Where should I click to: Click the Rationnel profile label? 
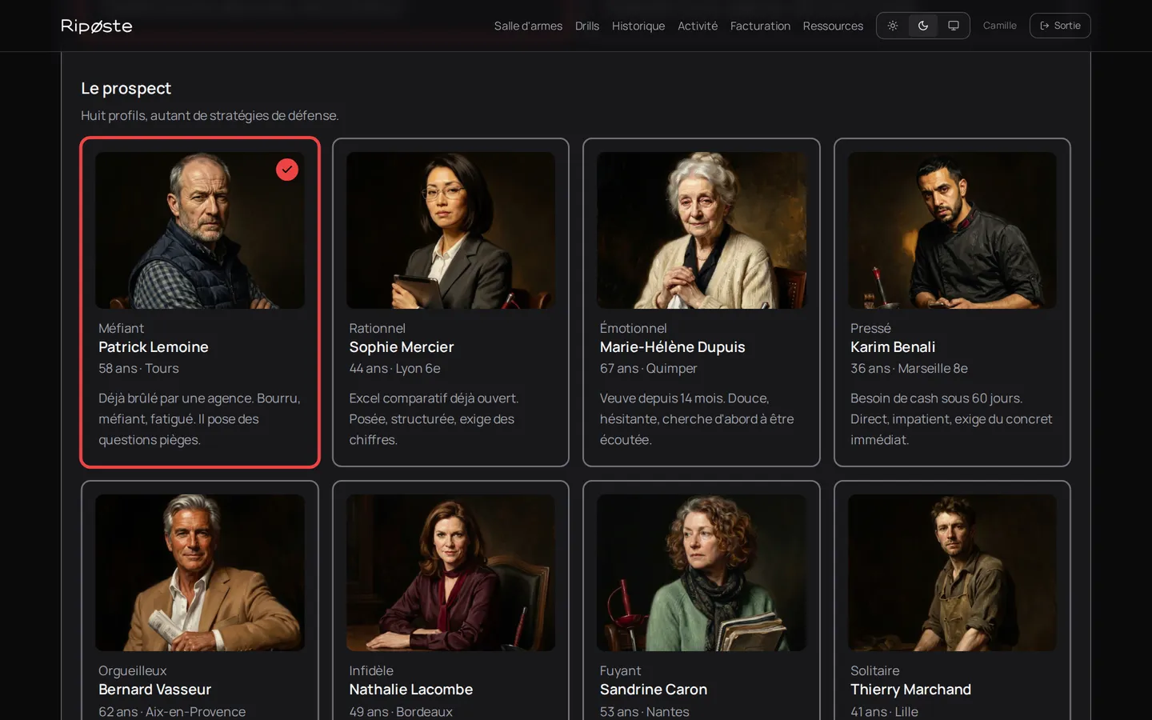(x=378, y=328)
